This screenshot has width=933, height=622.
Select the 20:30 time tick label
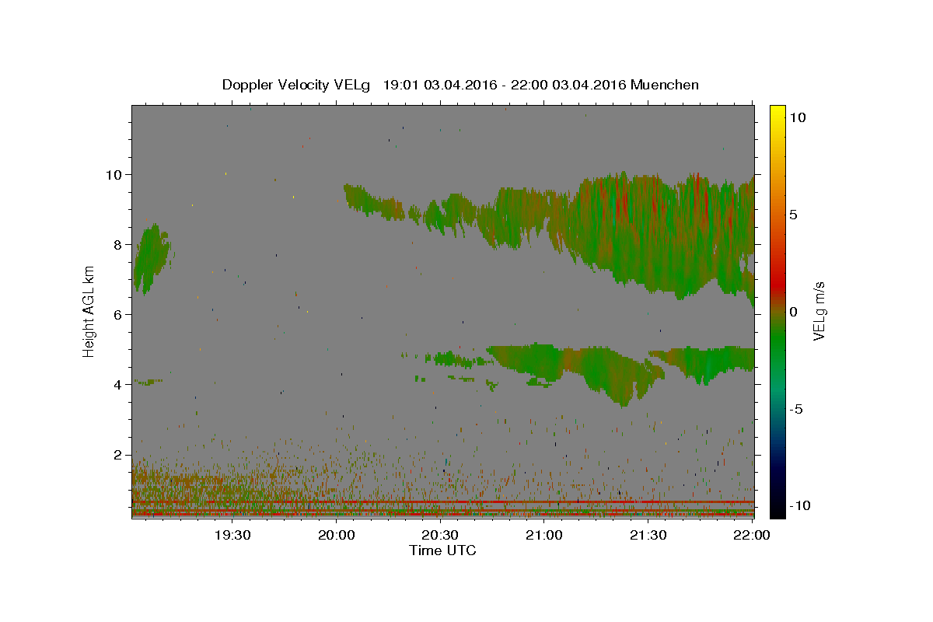pyautogui.click(x=440, y=535)
